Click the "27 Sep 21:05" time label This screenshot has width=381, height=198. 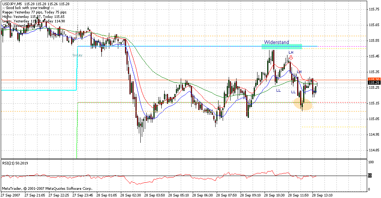tap(35, 195)
